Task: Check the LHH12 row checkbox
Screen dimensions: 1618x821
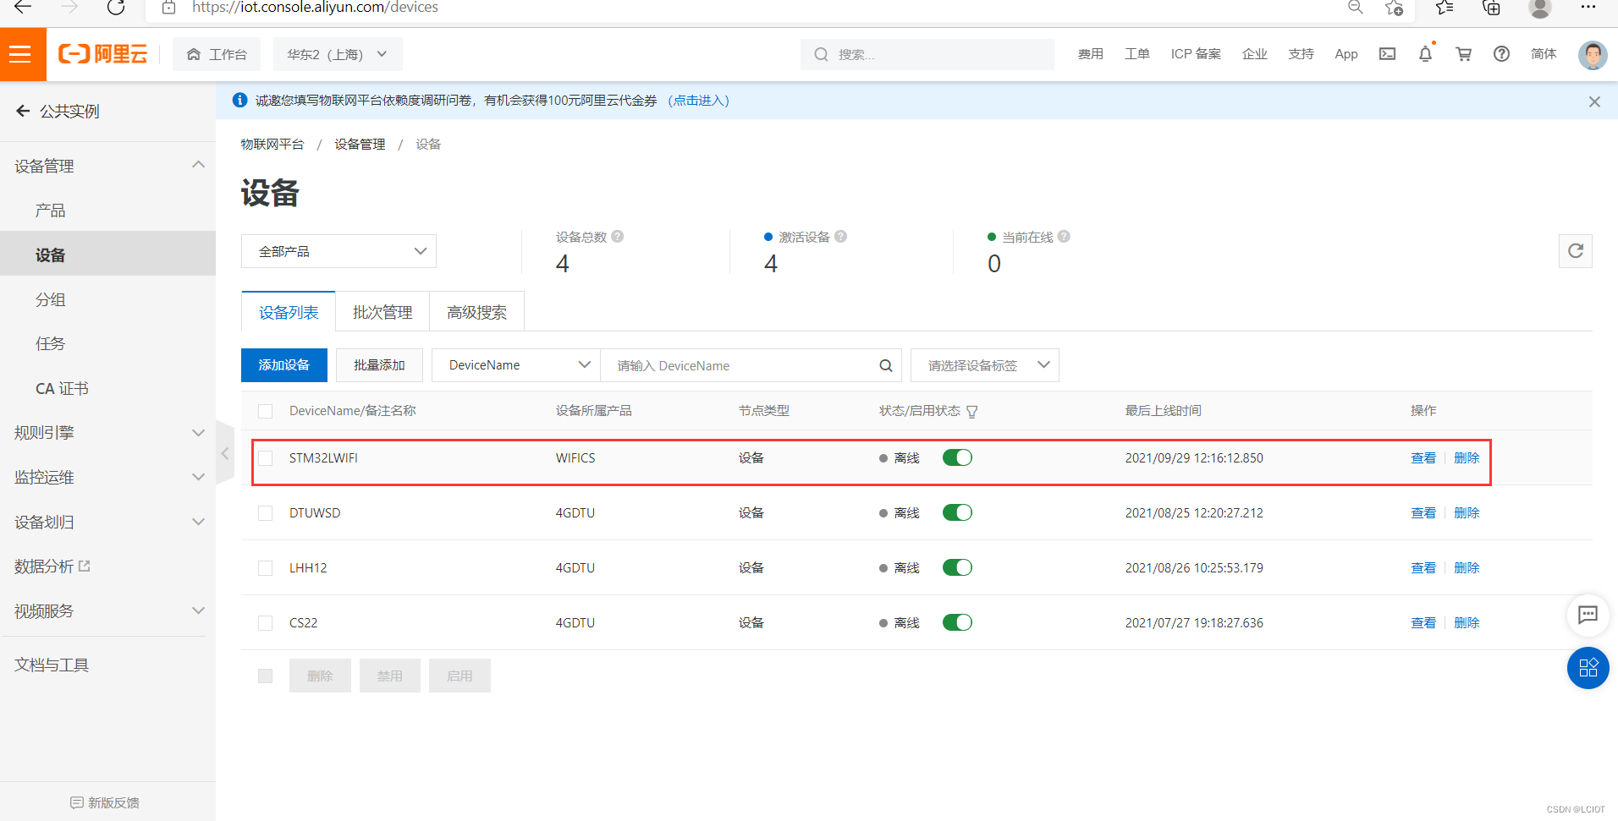Action: [266, 568]
